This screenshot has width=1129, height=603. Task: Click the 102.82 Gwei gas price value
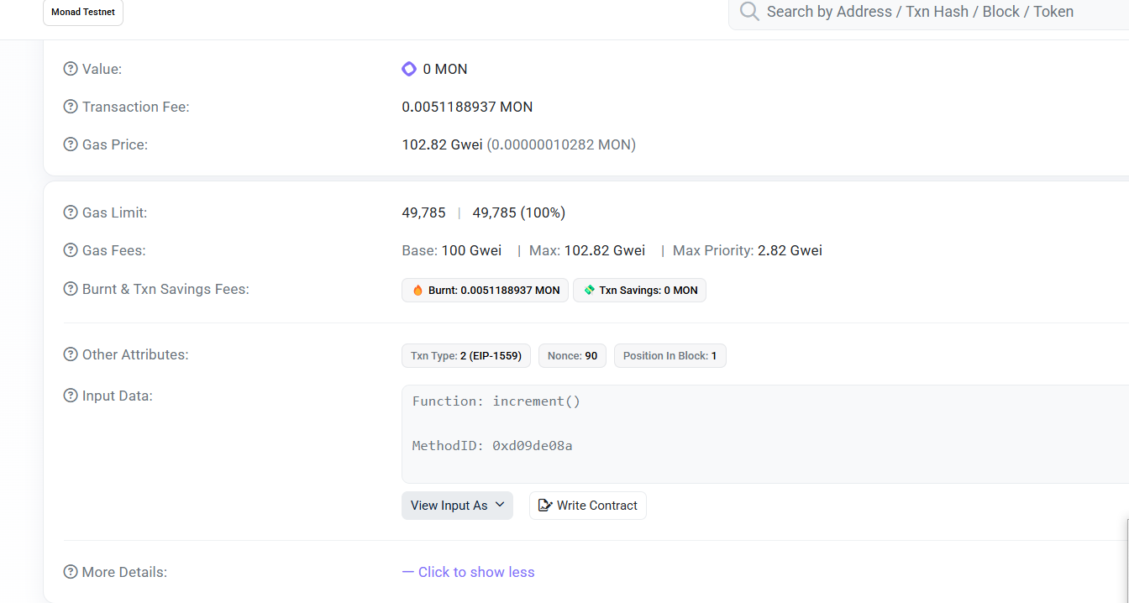coord(442,144)
